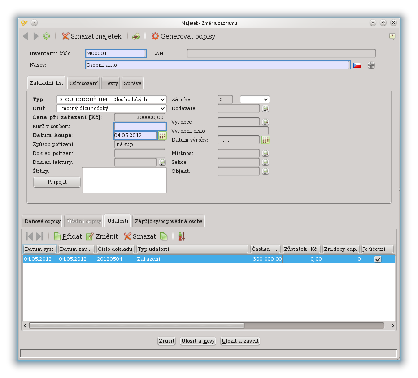Viewport: 418px width, 378px height.
Task: Click the Czech flag icon next to Název
Action: 357,65
